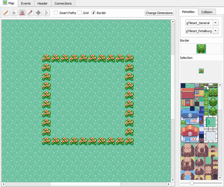
Task: Choose the Move map tool
Action: click(38, 13)
